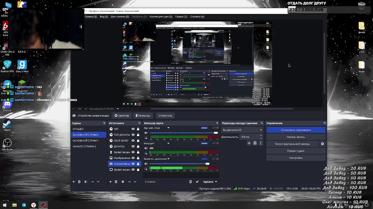Open mixer Options dropdown
373x209 pixels.
(x=210, y=182)
